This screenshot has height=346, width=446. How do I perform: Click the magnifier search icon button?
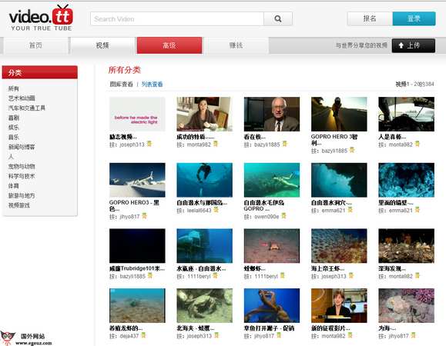pos(277,19)
